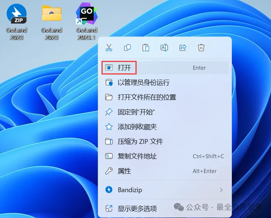
Task: Select 打开文件所在的位置 option
Action: point(165,97)
